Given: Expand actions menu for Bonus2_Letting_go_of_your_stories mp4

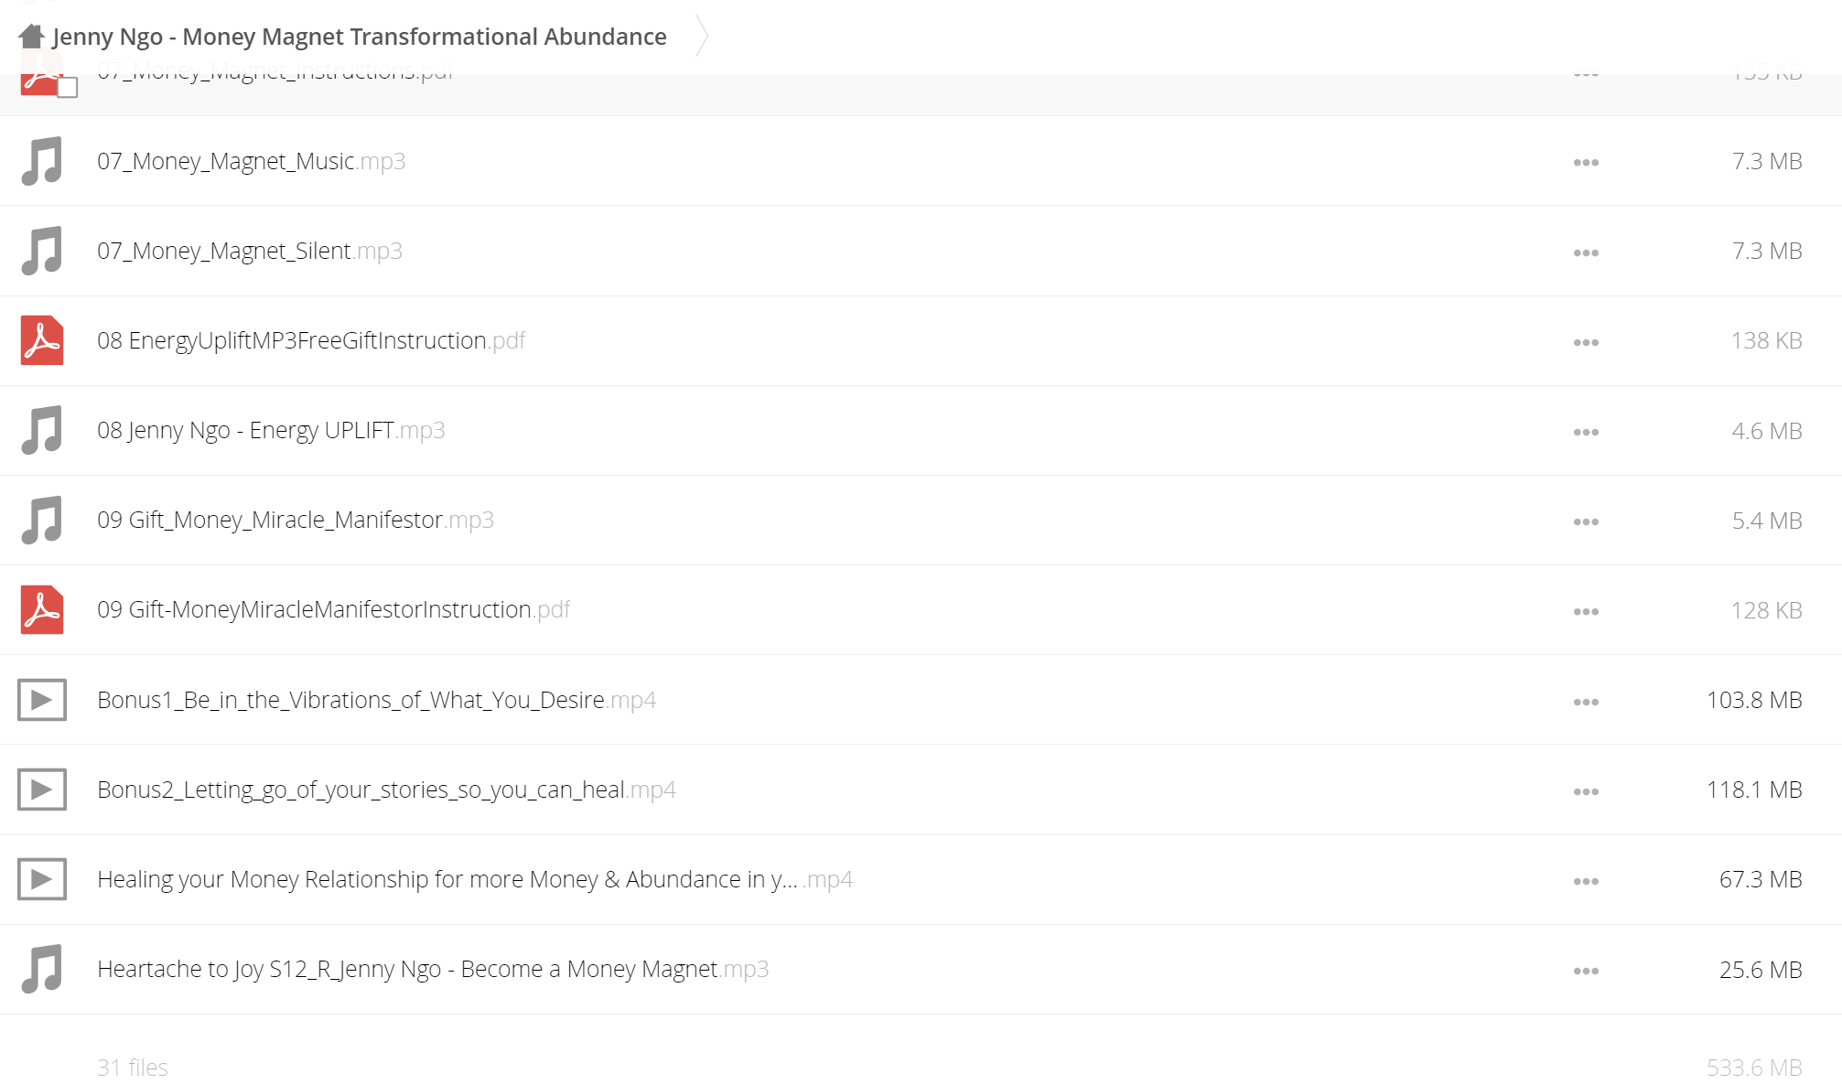Looking at the screenshot, I should (1586, 791).
